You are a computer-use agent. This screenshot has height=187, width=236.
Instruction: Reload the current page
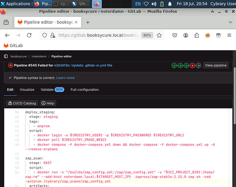29,36
